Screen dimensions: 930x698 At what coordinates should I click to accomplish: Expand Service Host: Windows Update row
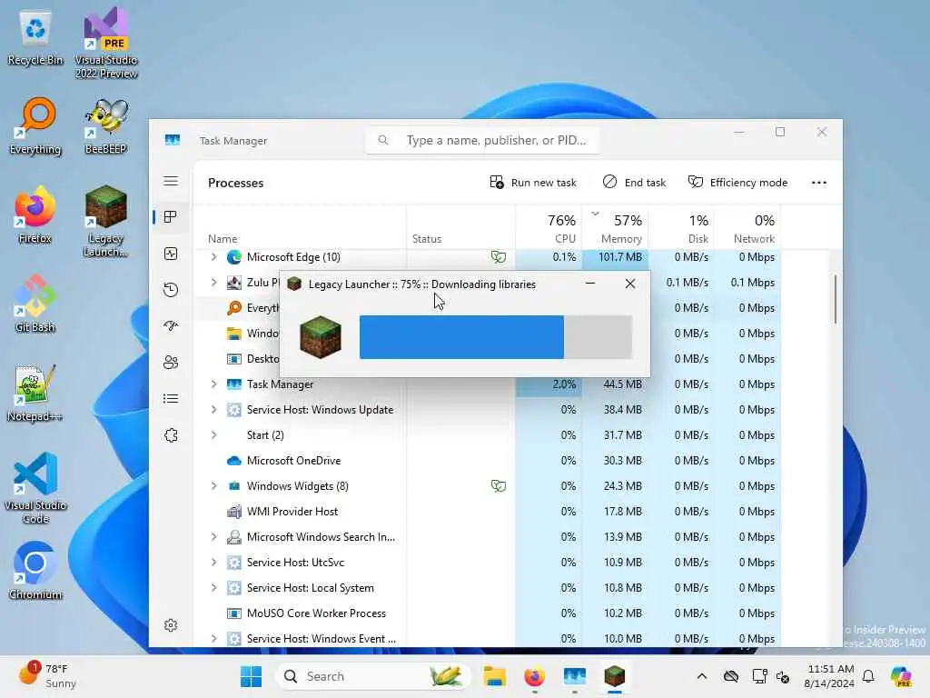213,410
